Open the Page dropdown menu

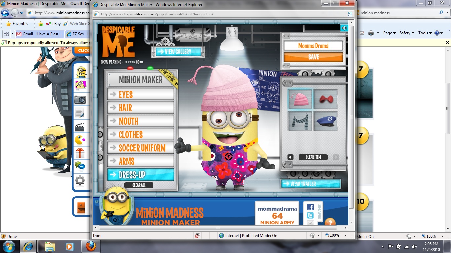[x=389, y=33]
